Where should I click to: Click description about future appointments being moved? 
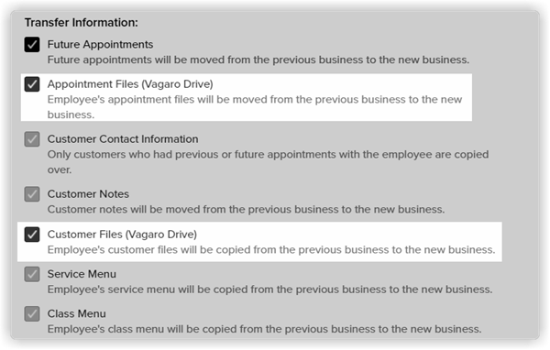click(258, 60)
